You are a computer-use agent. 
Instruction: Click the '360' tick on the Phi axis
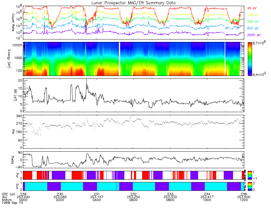click(x=19, y=116)
